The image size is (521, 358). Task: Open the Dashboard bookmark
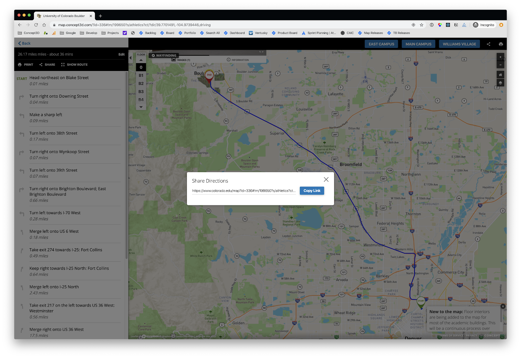[x=234, y=33]
